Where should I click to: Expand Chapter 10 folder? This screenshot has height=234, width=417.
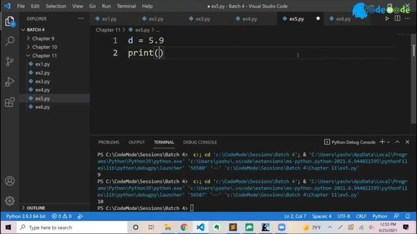click(44, 47)
